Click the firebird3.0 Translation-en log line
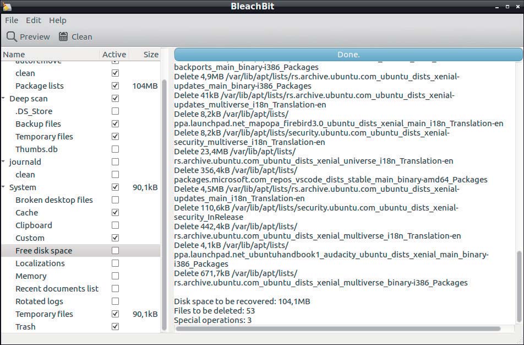Image resolution: width=524 pixels, height=345 pixels. click(339, 123)
